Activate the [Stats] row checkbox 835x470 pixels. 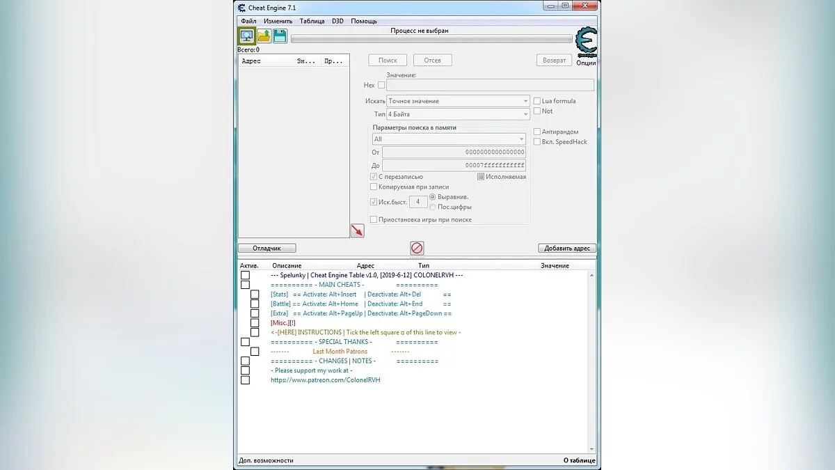point(255,295)
